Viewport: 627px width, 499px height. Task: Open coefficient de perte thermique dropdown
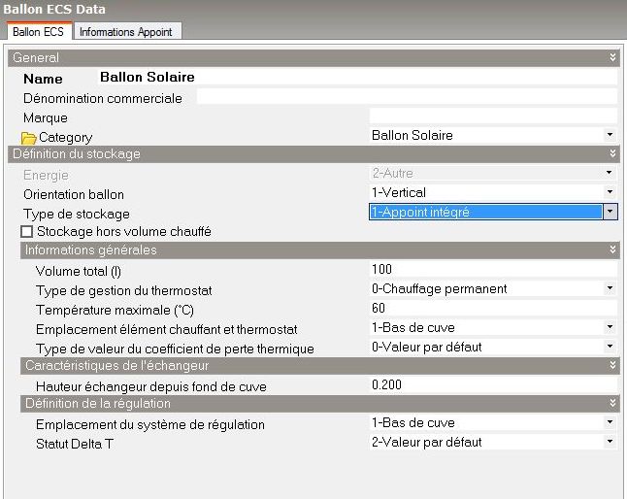click(610, 347)
